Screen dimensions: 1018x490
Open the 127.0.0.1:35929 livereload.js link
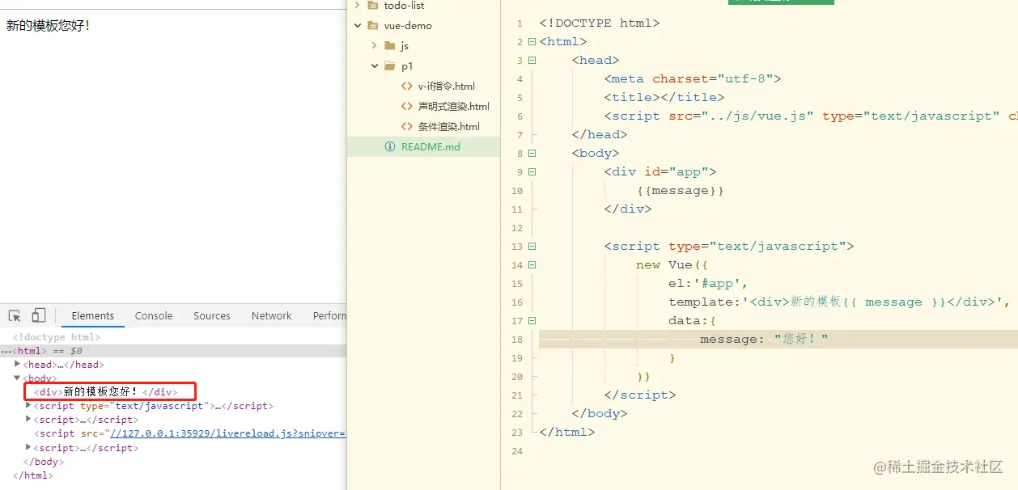tap(227, 433)
